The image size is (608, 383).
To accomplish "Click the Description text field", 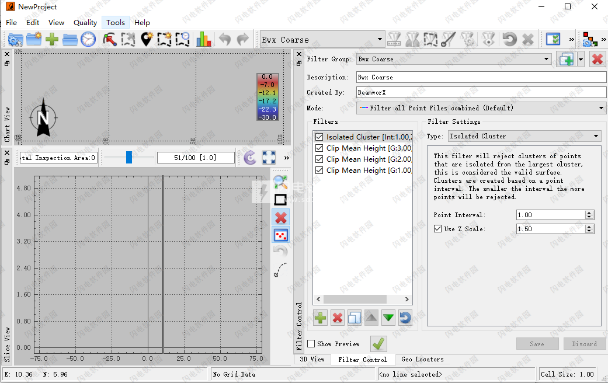I will [x=481, y=77].
